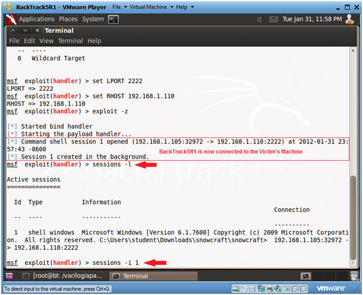Open Terminal's File menu
Viewport: 363px width, 295px height.
click(14, 41)
